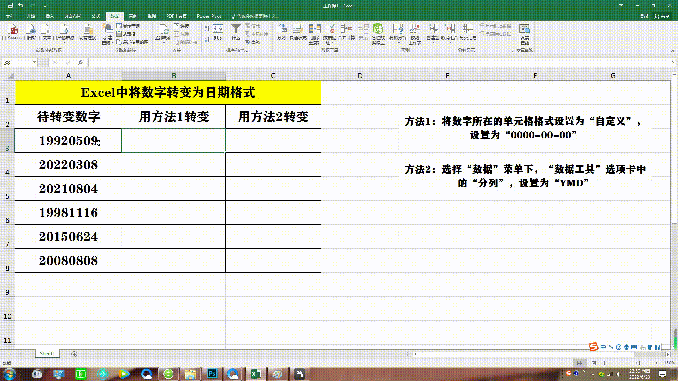
Task: Click Forecast Sheet (预测工作表) icon
Action: click(415, 34)
